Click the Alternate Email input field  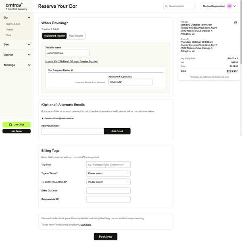click(73, 131)
